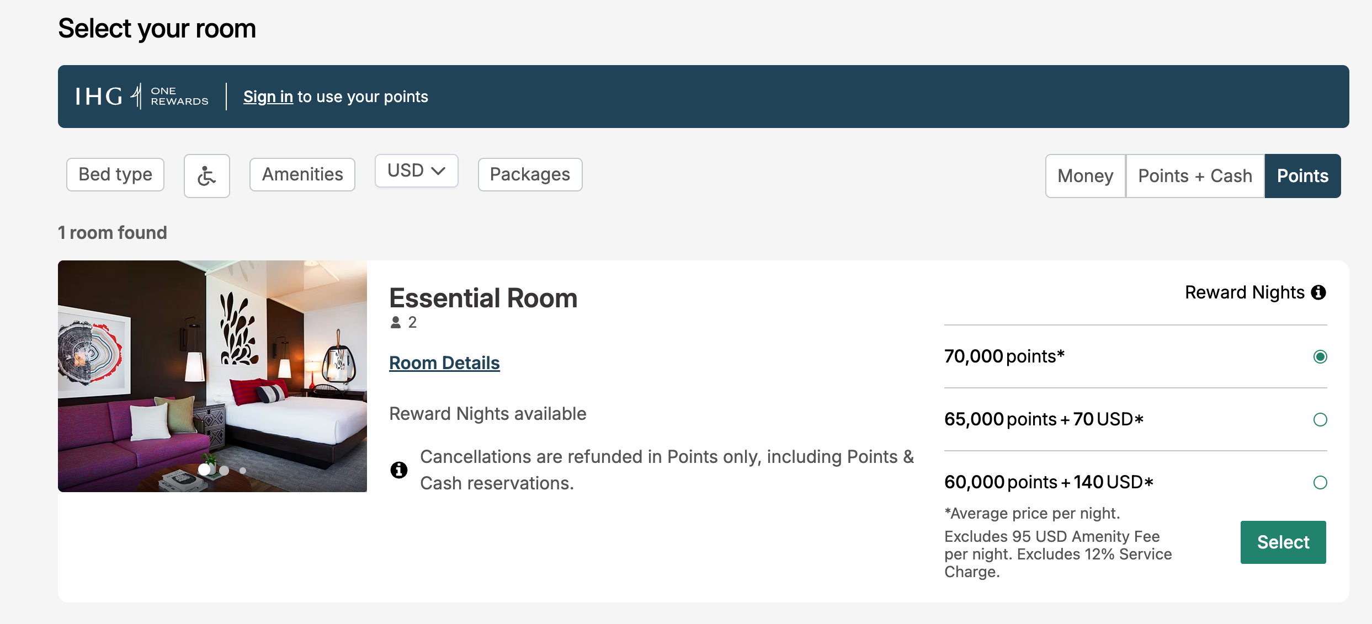Image resolution: width=1372 pixels, height=624 pixels.
Task: Expand Room Details for the Essential Room
Action: coord(444,362)
